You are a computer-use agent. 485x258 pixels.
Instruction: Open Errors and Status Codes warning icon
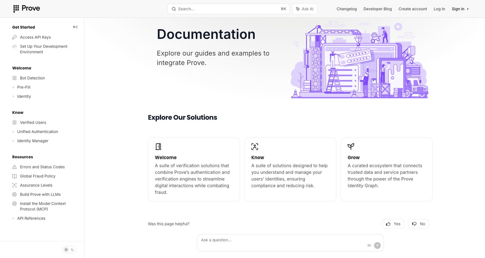(x=14, y=167)
